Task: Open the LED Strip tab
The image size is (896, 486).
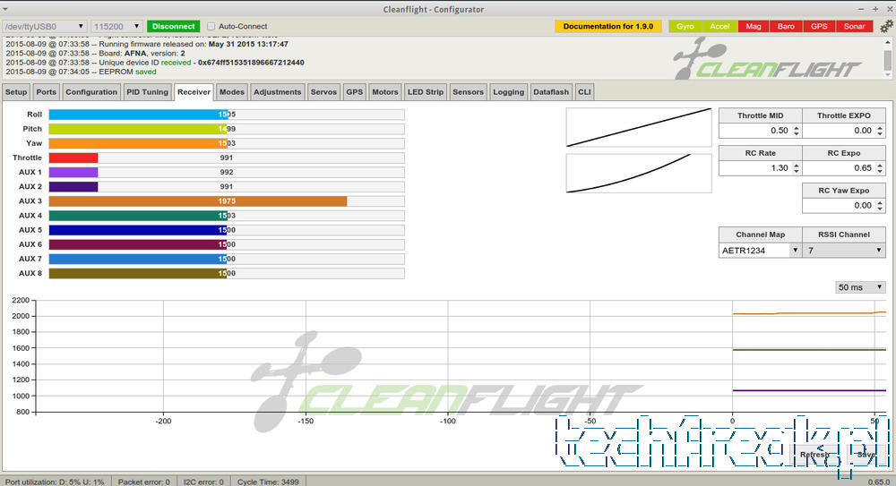Action: (x=425, y=92)
